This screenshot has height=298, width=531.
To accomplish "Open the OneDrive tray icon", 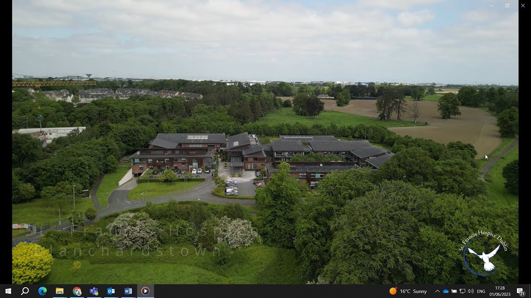I will pos(446,291).
